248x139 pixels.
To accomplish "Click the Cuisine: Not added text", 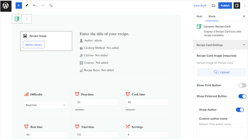I will 96,55.
